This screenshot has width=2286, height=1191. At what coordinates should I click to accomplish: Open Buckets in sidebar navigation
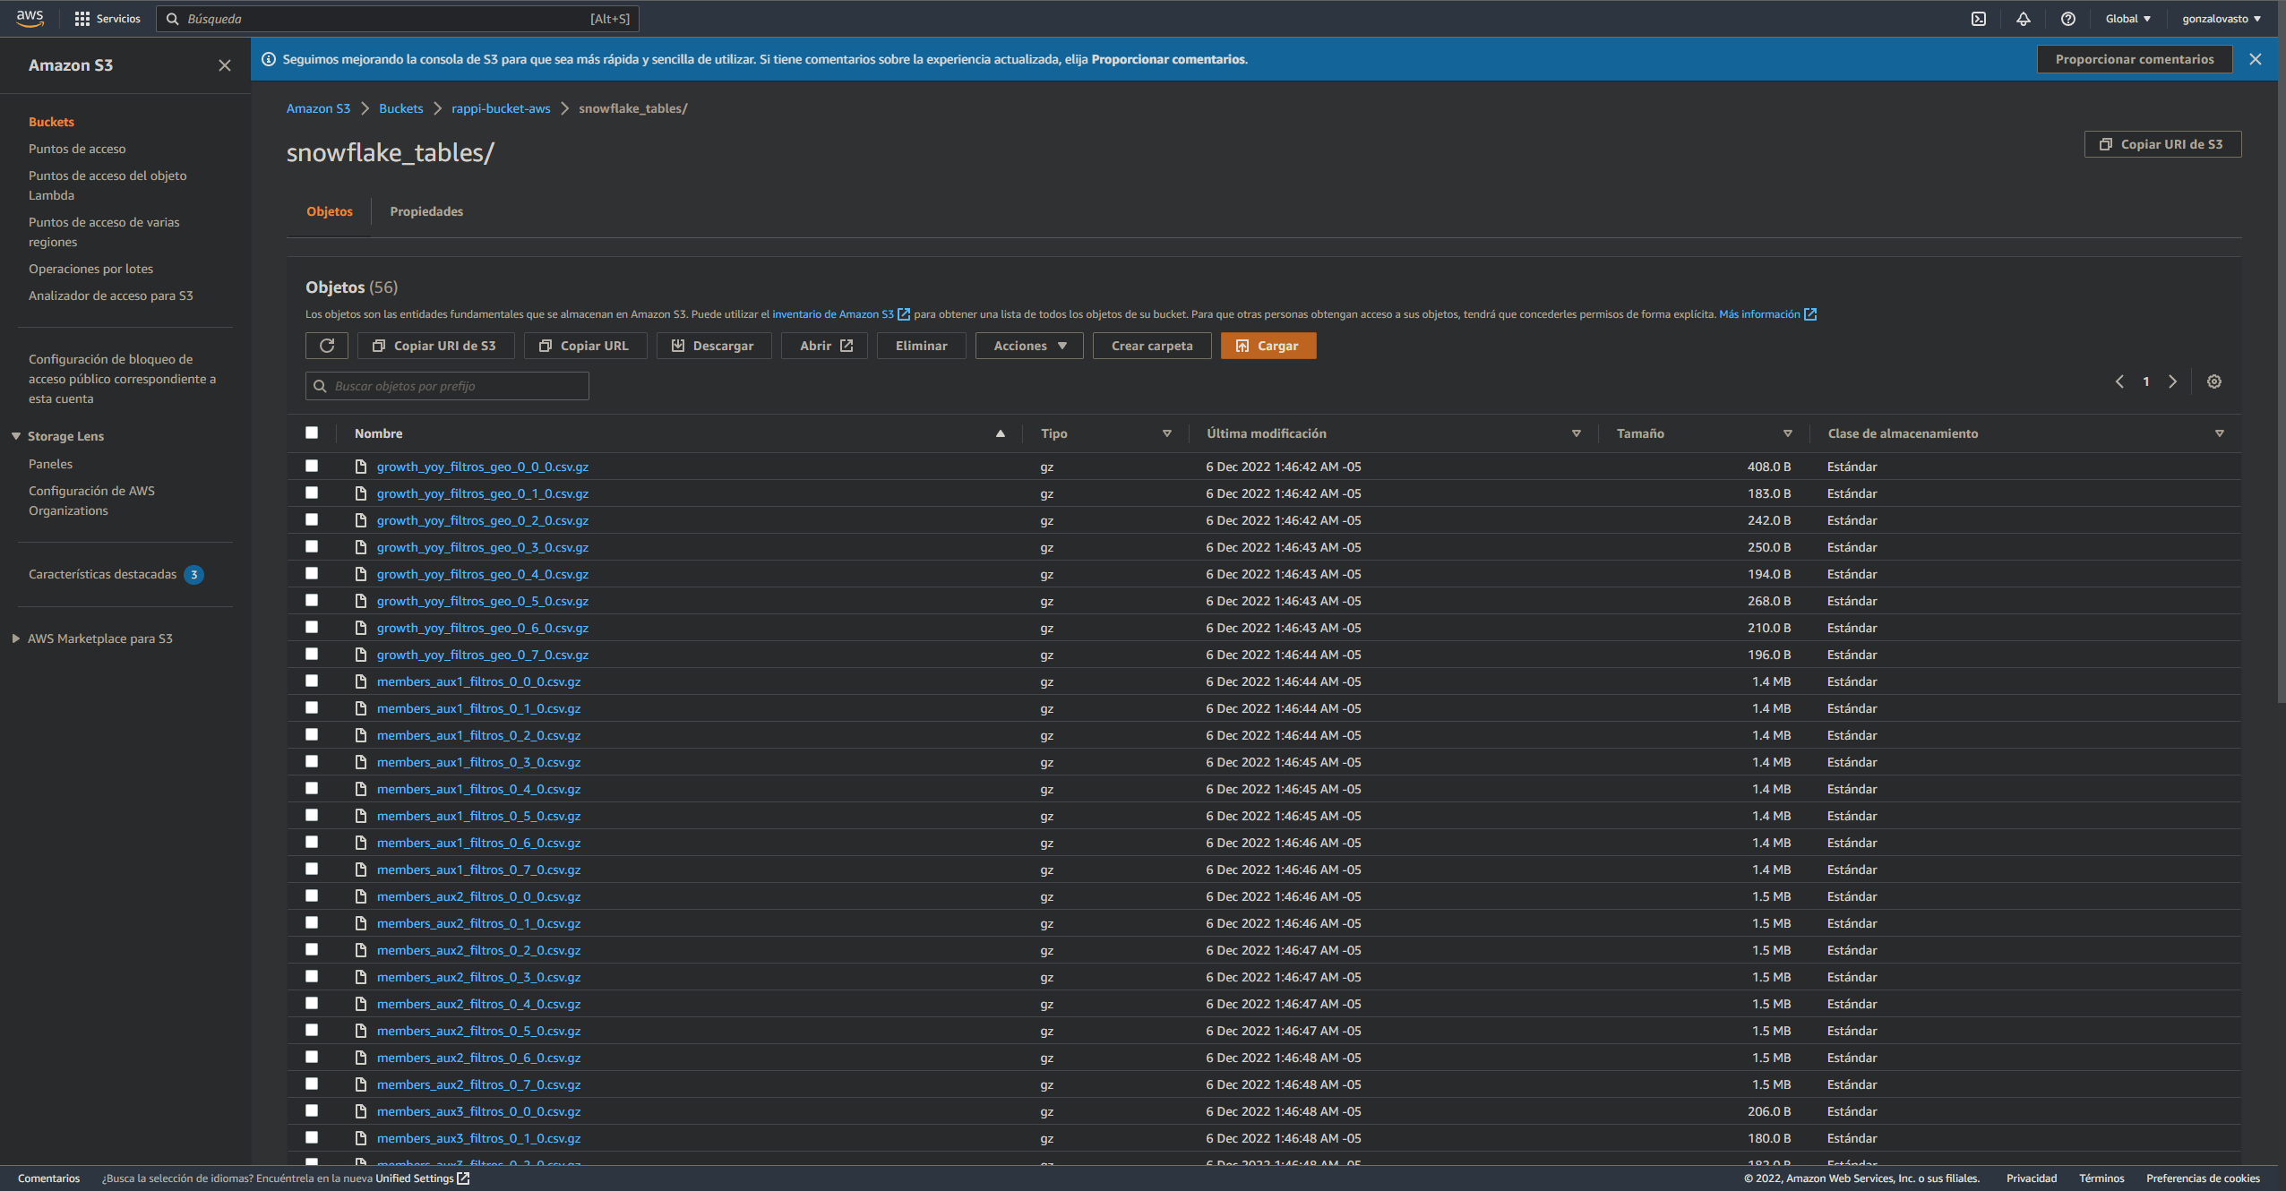tap(51, 122)
